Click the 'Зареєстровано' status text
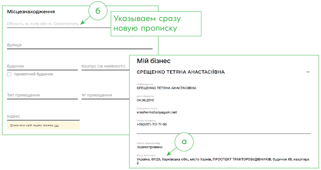 (149, 147)
